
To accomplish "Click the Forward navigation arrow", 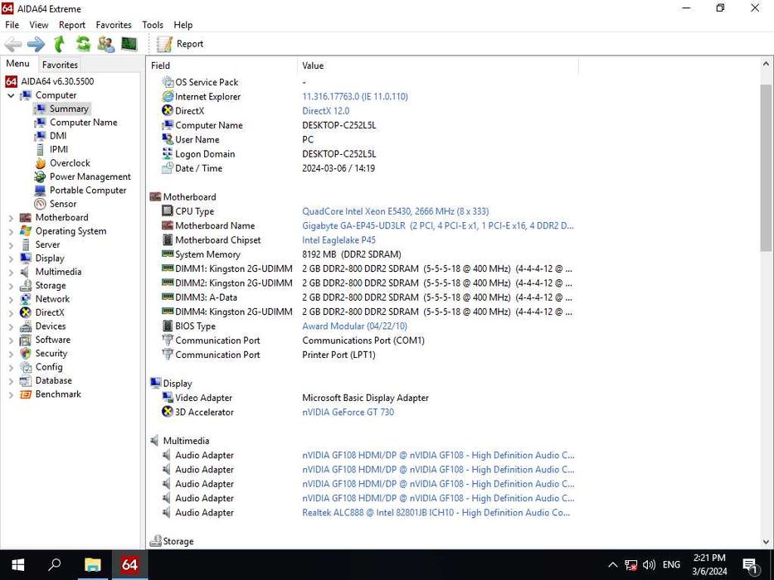I will pyautogui.click(x=36, y=44).
